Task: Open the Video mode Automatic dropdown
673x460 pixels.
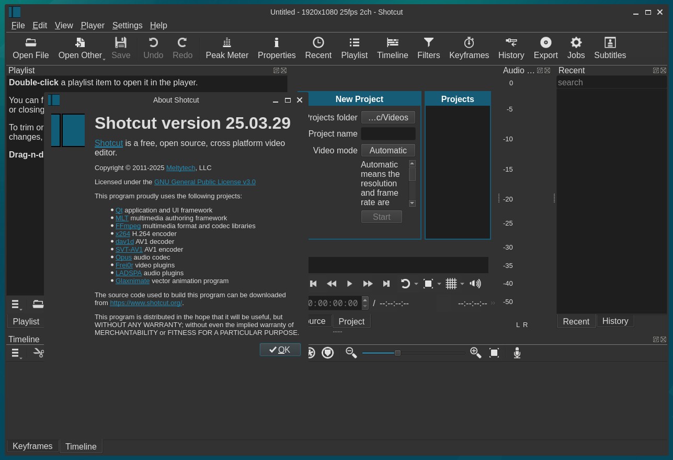Action: click(x=388, y=150)
